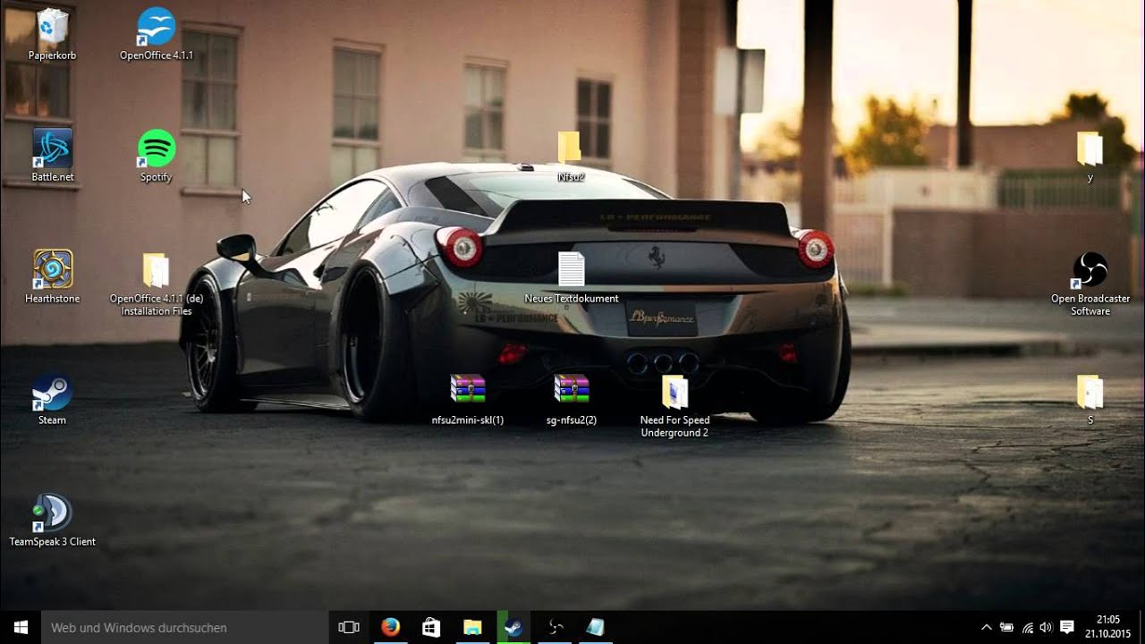Viewport: 1145px width, 644px height.
Task: Show hidden tray icons chevron
Action: pyautogui.click(x=987, y=627)
